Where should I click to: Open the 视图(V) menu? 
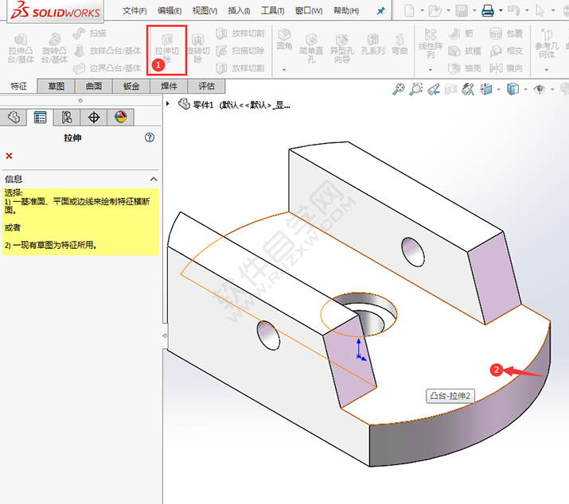205,11
